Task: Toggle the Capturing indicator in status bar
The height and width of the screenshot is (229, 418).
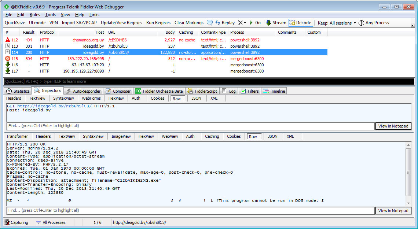Action: click(x=16, y=222)
